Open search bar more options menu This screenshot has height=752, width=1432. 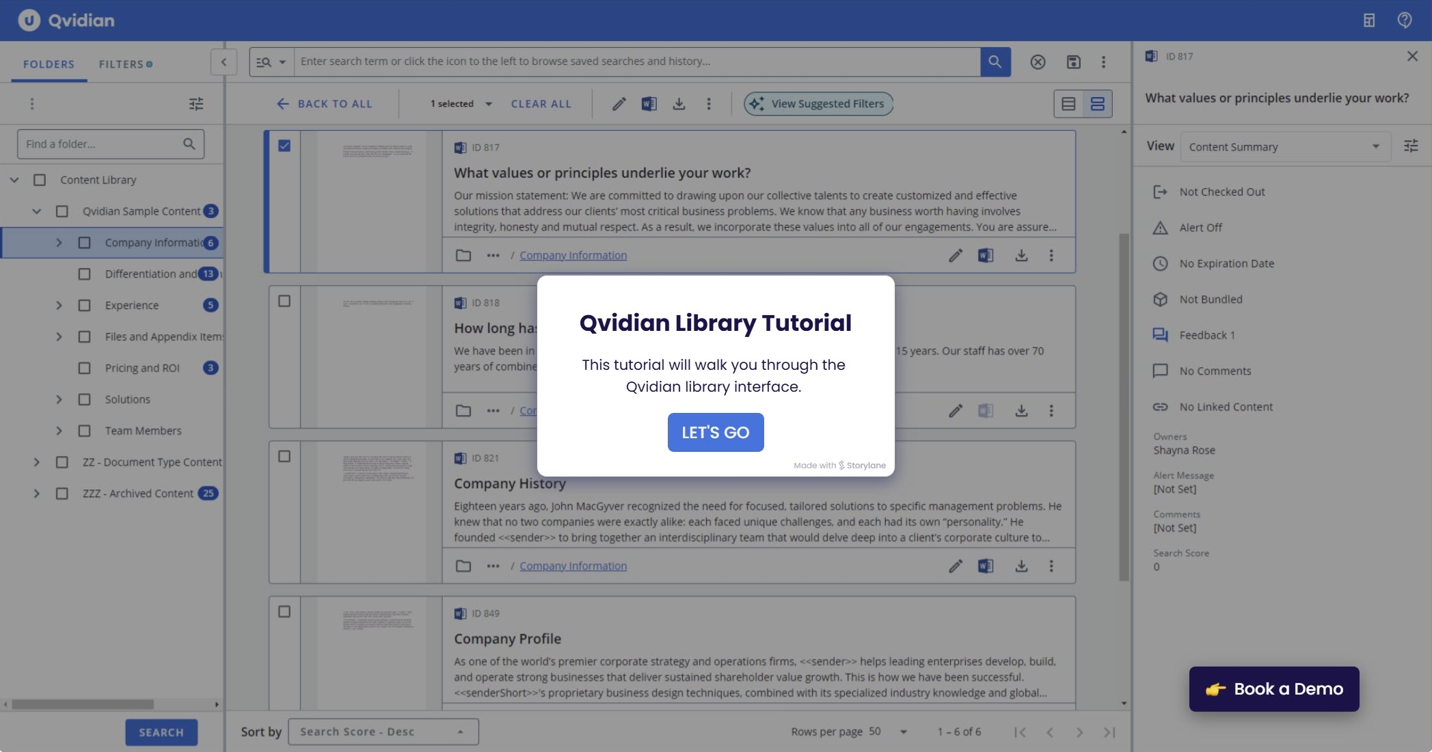point(1103,62)
